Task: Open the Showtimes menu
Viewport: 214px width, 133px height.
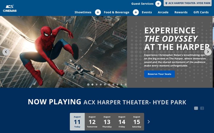Action: click(x=83, y=12)
